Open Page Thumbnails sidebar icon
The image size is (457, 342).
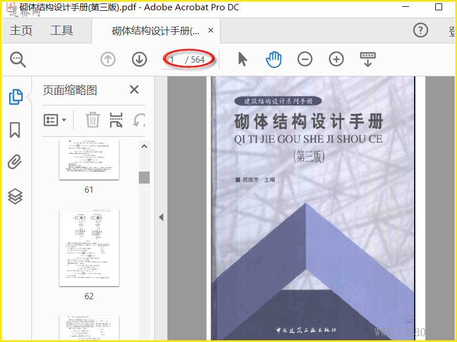point(16,97)
